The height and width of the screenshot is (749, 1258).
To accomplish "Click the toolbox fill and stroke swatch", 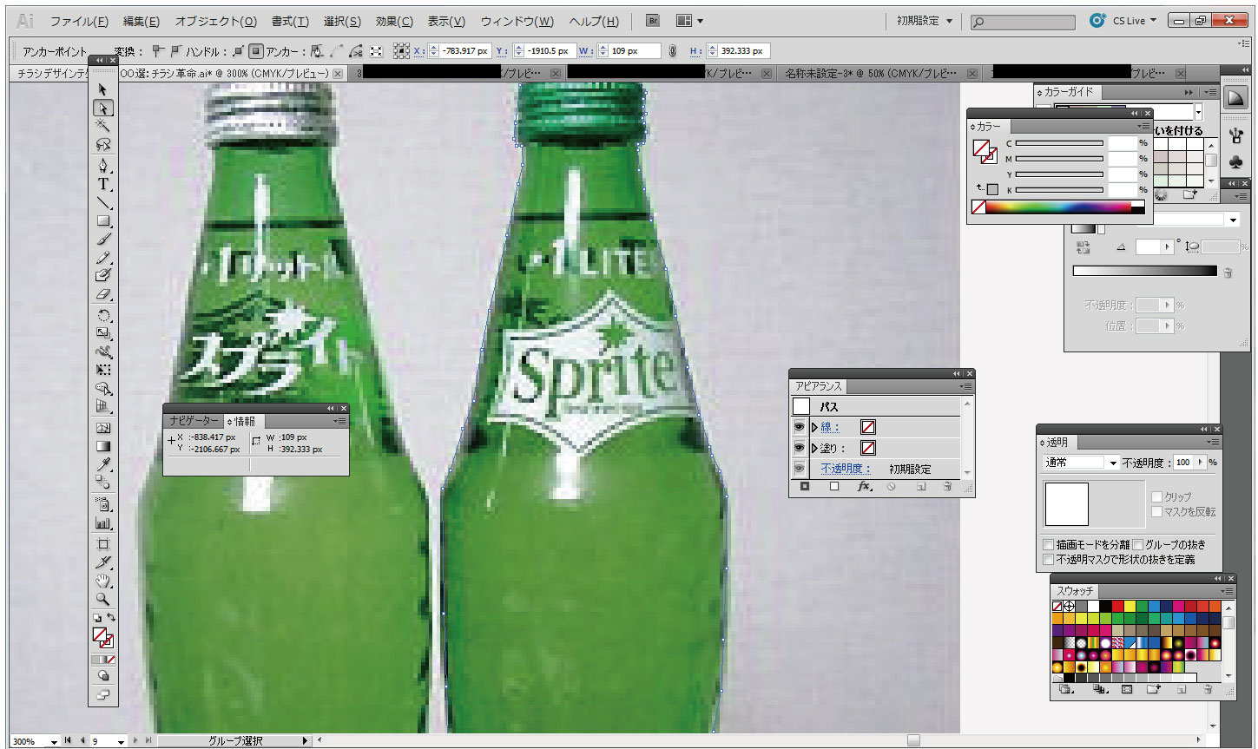I will click(103, 639).
